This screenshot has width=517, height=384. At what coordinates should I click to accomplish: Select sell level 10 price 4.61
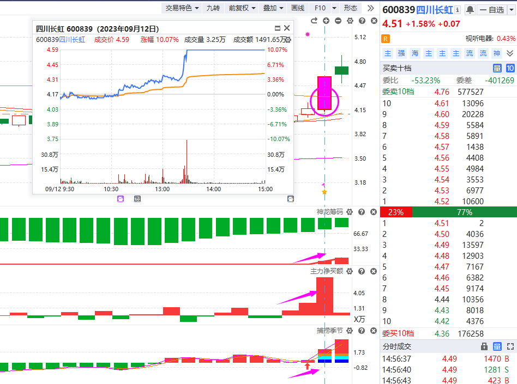click(442, 103)
